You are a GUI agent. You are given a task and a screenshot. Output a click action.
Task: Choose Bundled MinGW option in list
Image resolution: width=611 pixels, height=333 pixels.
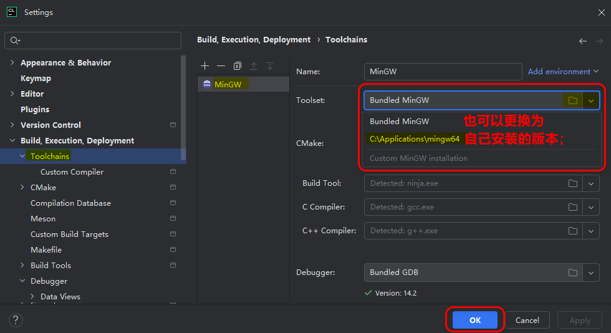click(x=399, y=122)
